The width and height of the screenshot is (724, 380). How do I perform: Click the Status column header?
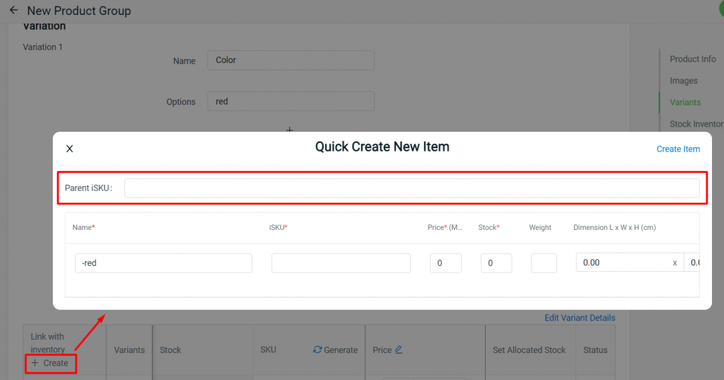595,350
